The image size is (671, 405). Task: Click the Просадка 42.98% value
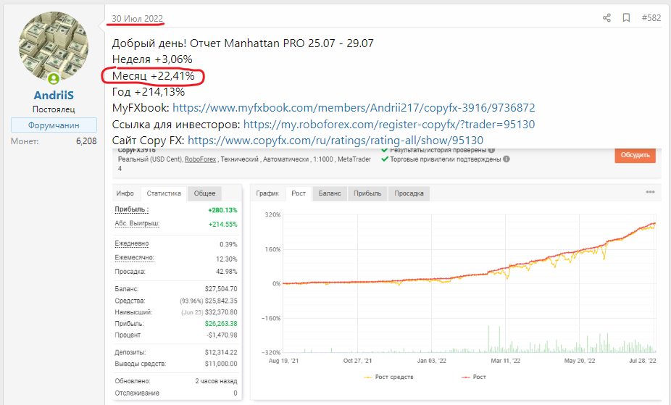[226, 272]
